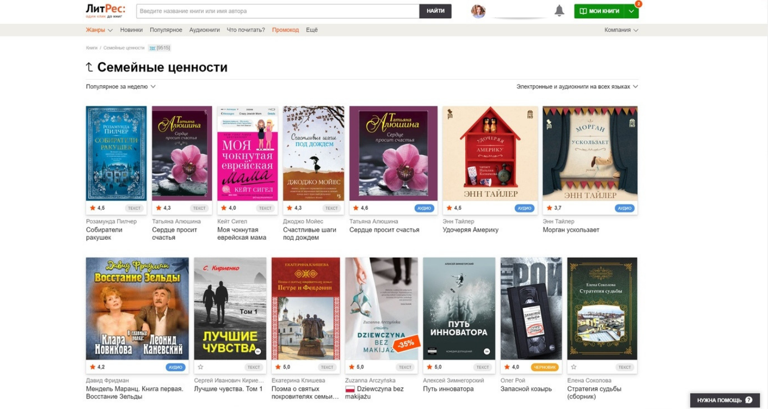Click empty rating star of Стратегия судьбы

pos(573,367)
